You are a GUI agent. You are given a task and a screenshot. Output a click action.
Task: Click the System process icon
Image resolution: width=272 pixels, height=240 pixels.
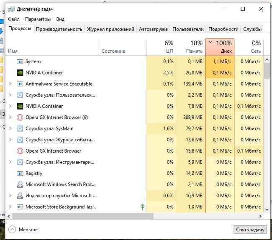click(20, 61)
